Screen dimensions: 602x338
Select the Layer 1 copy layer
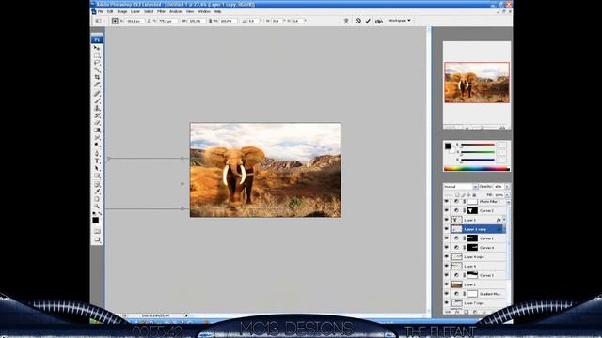(x=479, y=229)
